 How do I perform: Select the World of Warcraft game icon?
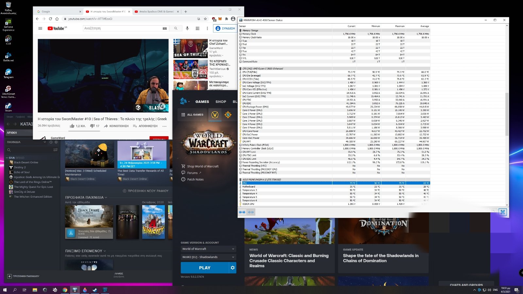(215, 115)
